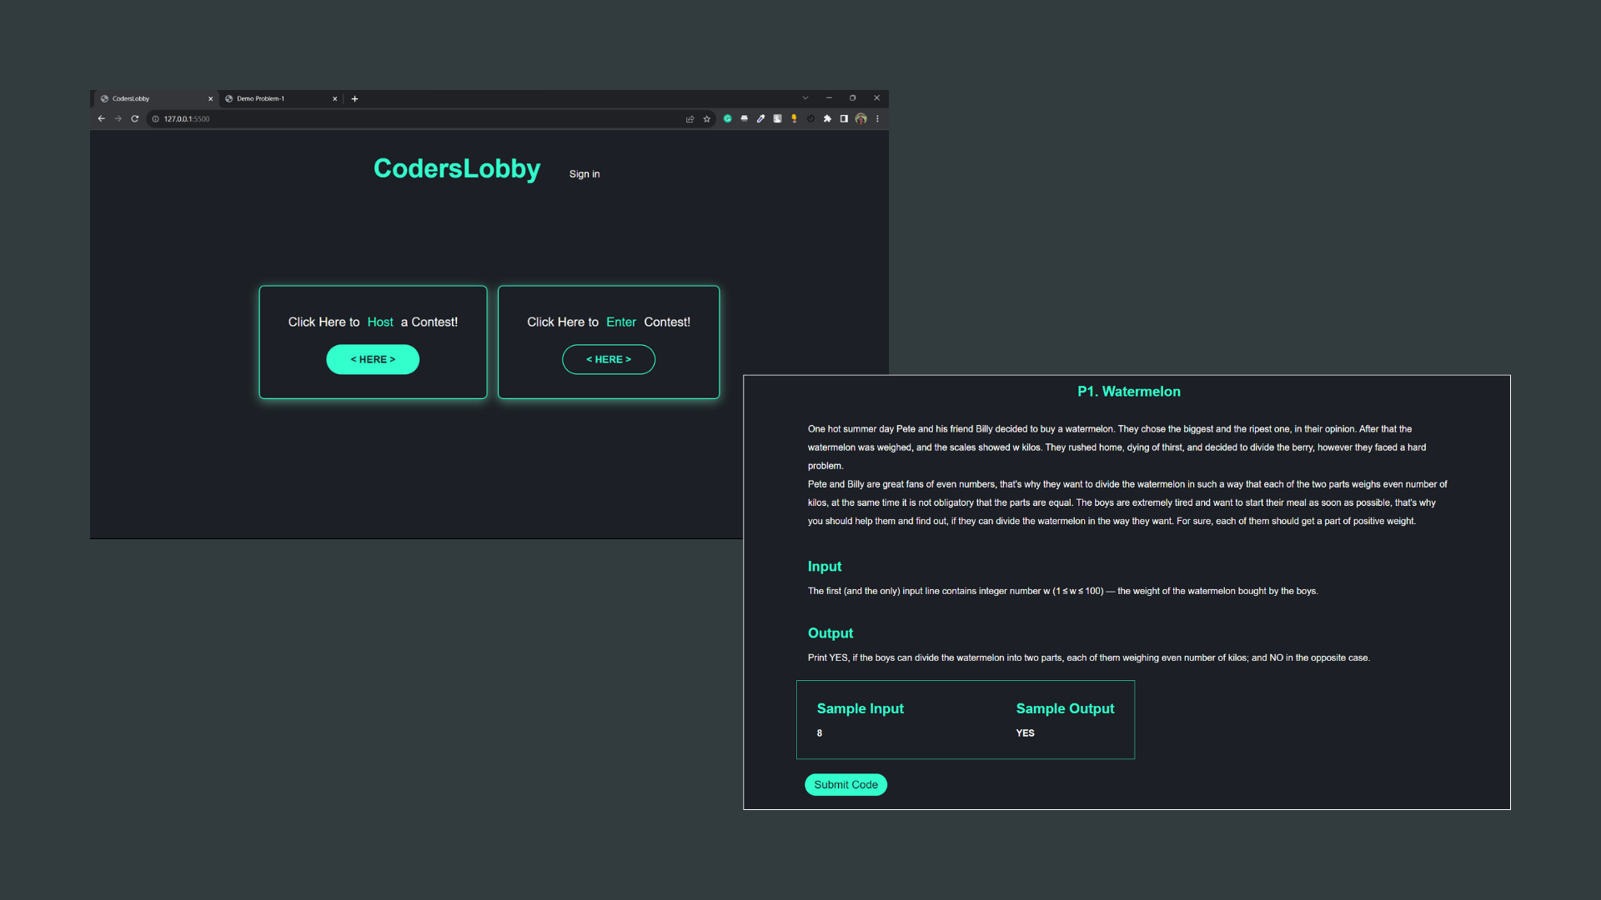Open a new tab with the plus button
Image resolution: width=1601 pixels, height=900 pixels.
pyautogui.click(x=355, y=98)
